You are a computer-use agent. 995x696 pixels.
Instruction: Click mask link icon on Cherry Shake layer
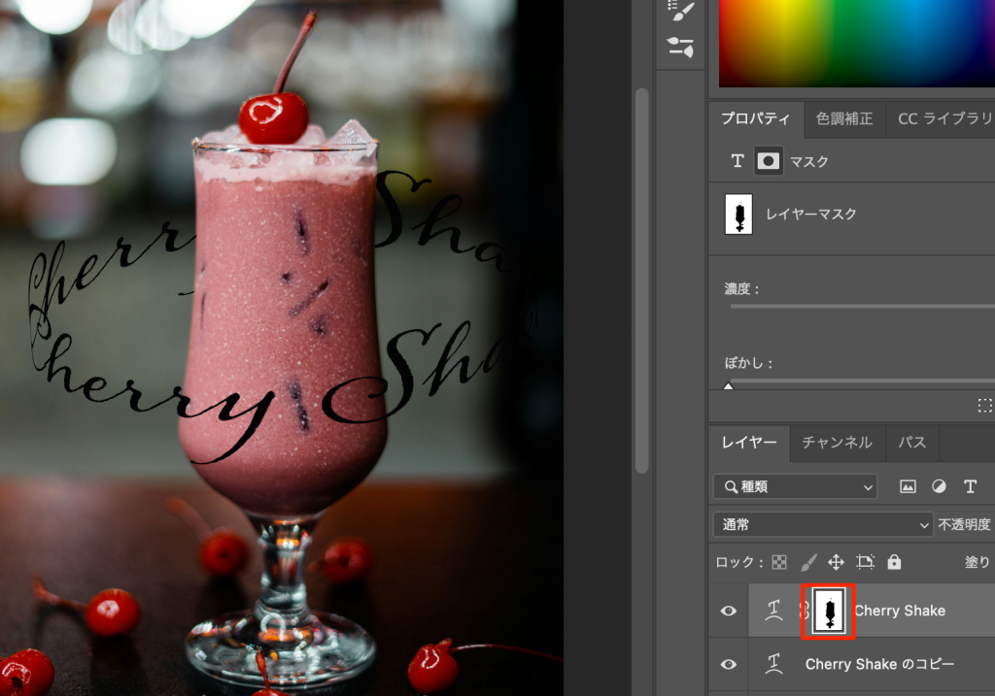pos(804,611)
